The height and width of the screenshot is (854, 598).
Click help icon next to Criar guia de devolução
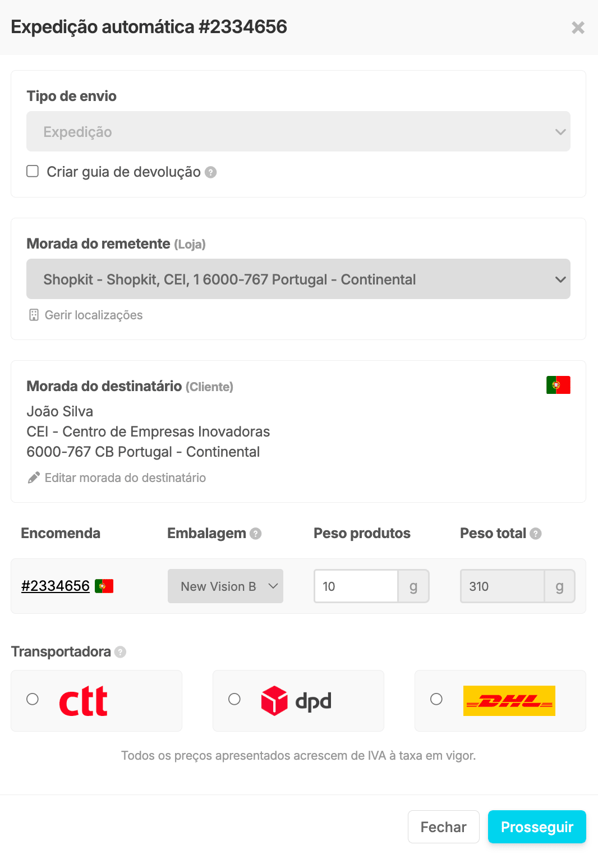click(210, 172)
